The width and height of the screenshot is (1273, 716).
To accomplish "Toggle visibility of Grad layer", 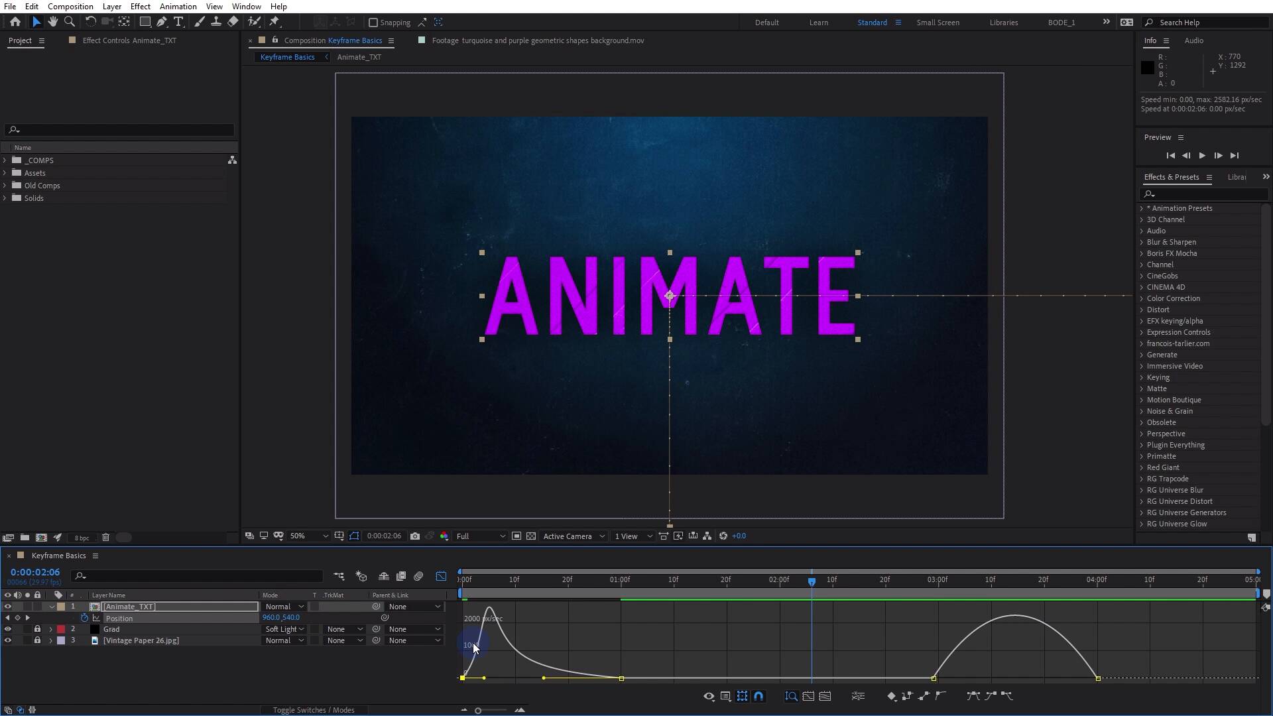I will coord(7,629).
